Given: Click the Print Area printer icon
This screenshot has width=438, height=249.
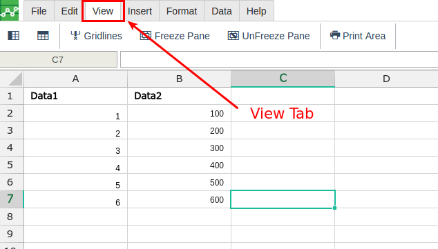Looking at the screenshot, I should point(335,35).
